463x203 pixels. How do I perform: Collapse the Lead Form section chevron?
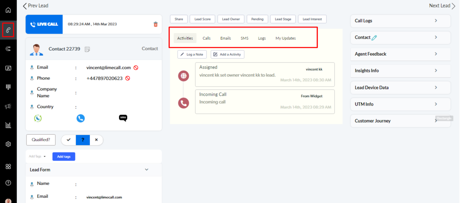click(x=146, y=170)
